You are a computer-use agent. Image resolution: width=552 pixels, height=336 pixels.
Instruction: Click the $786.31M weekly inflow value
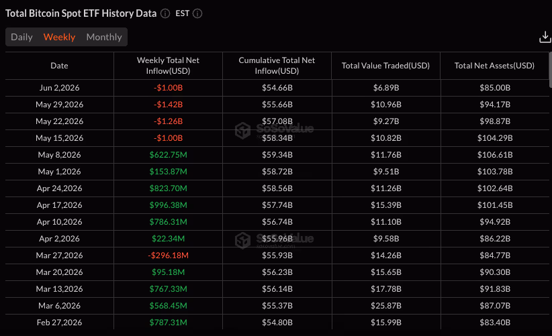tap(169, 222)
